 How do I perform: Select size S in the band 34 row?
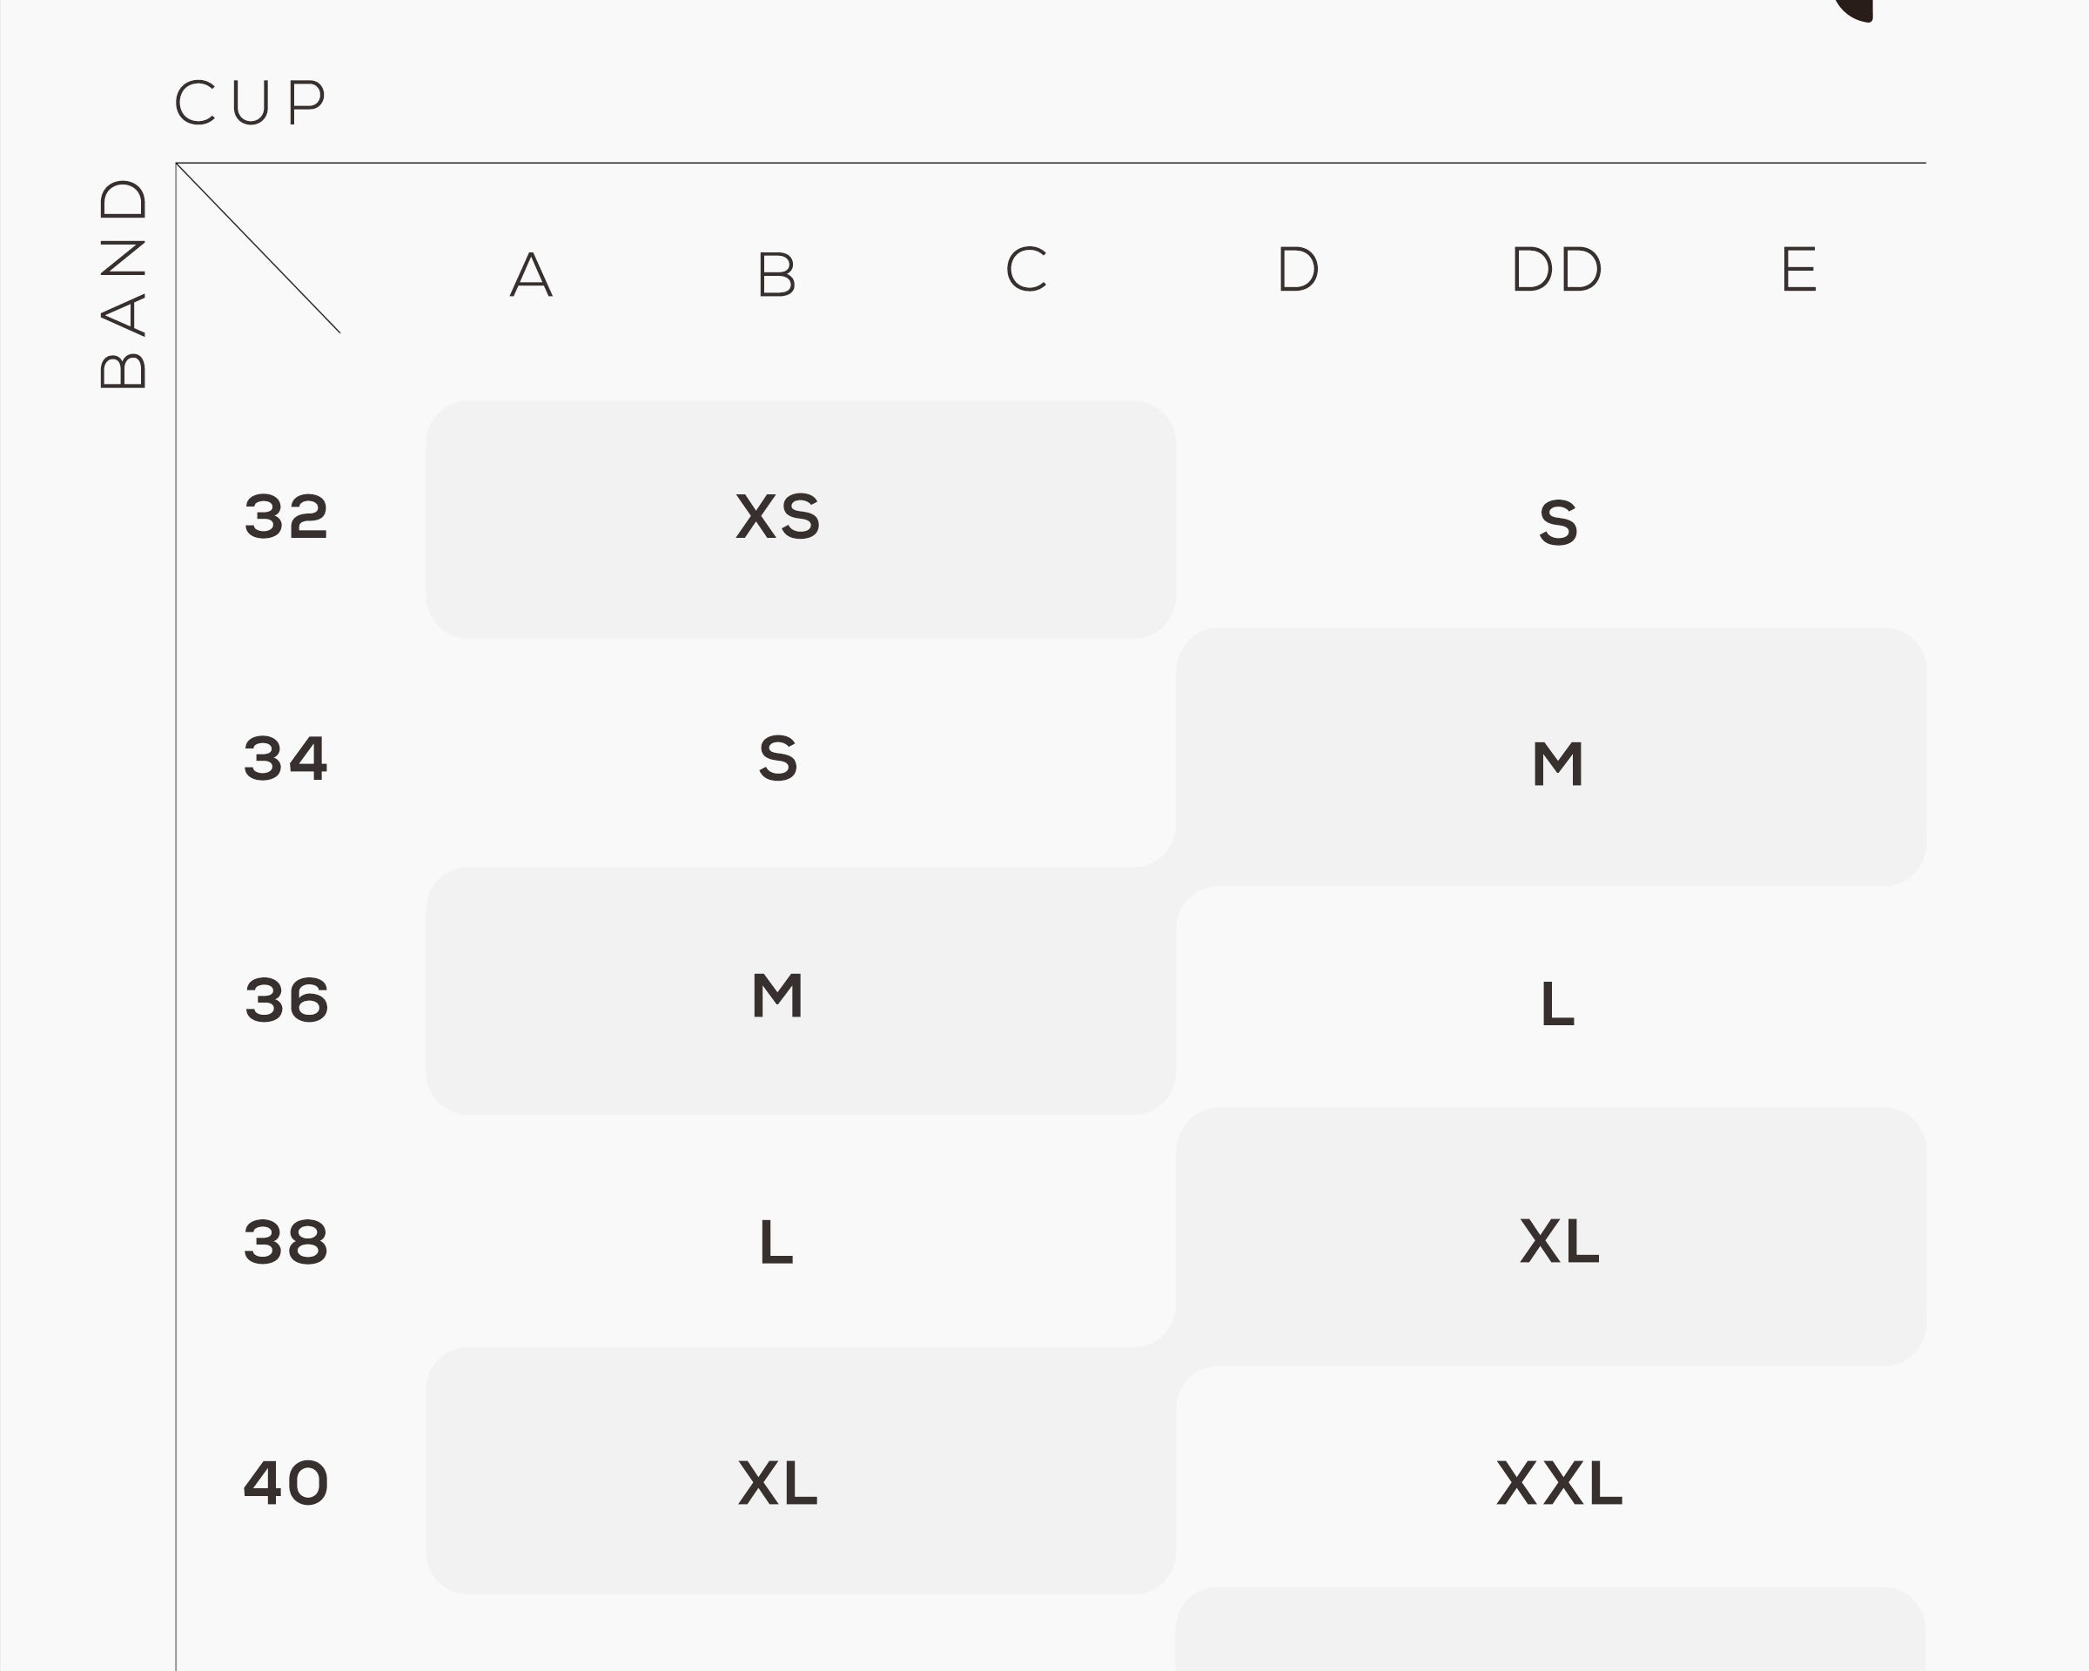tap(777, 759)
